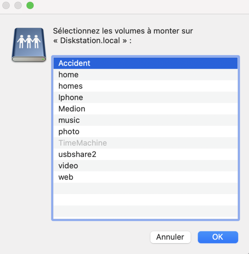Click the greyed minimize window button
The image size is (249, 254).
(x=18, y=5)
